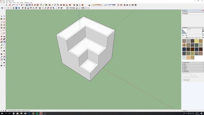Choose Rectangle tool in left tool set

click(1, 25)
